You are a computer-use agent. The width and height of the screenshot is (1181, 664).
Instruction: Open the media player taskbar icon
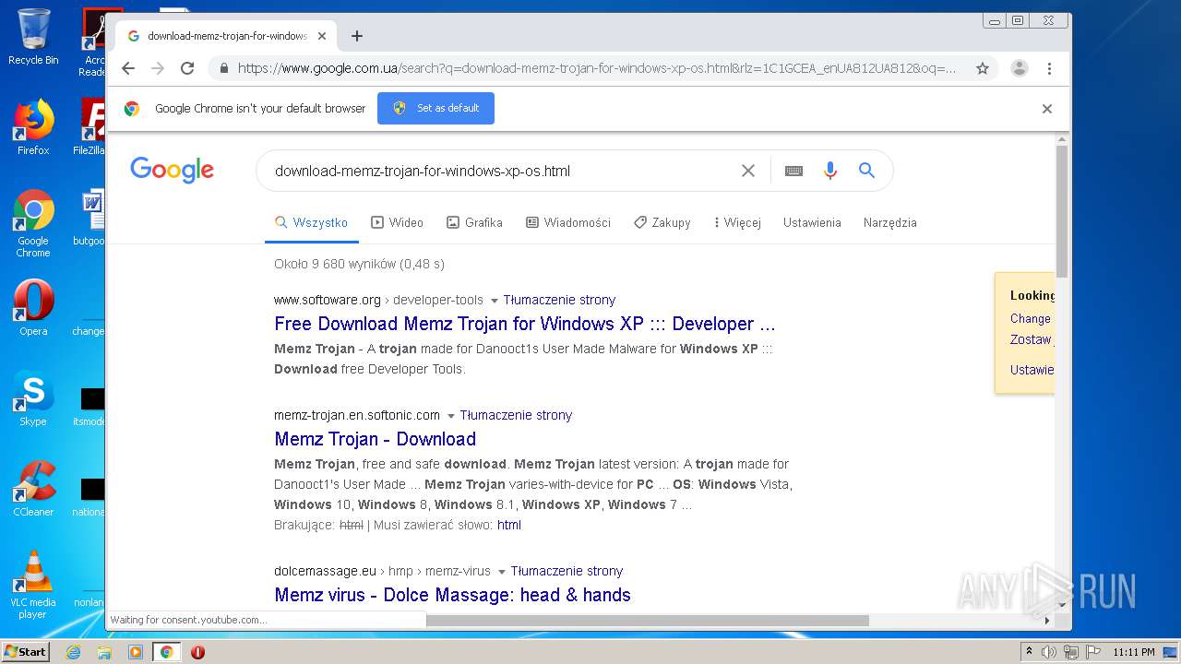coord(136,652)
